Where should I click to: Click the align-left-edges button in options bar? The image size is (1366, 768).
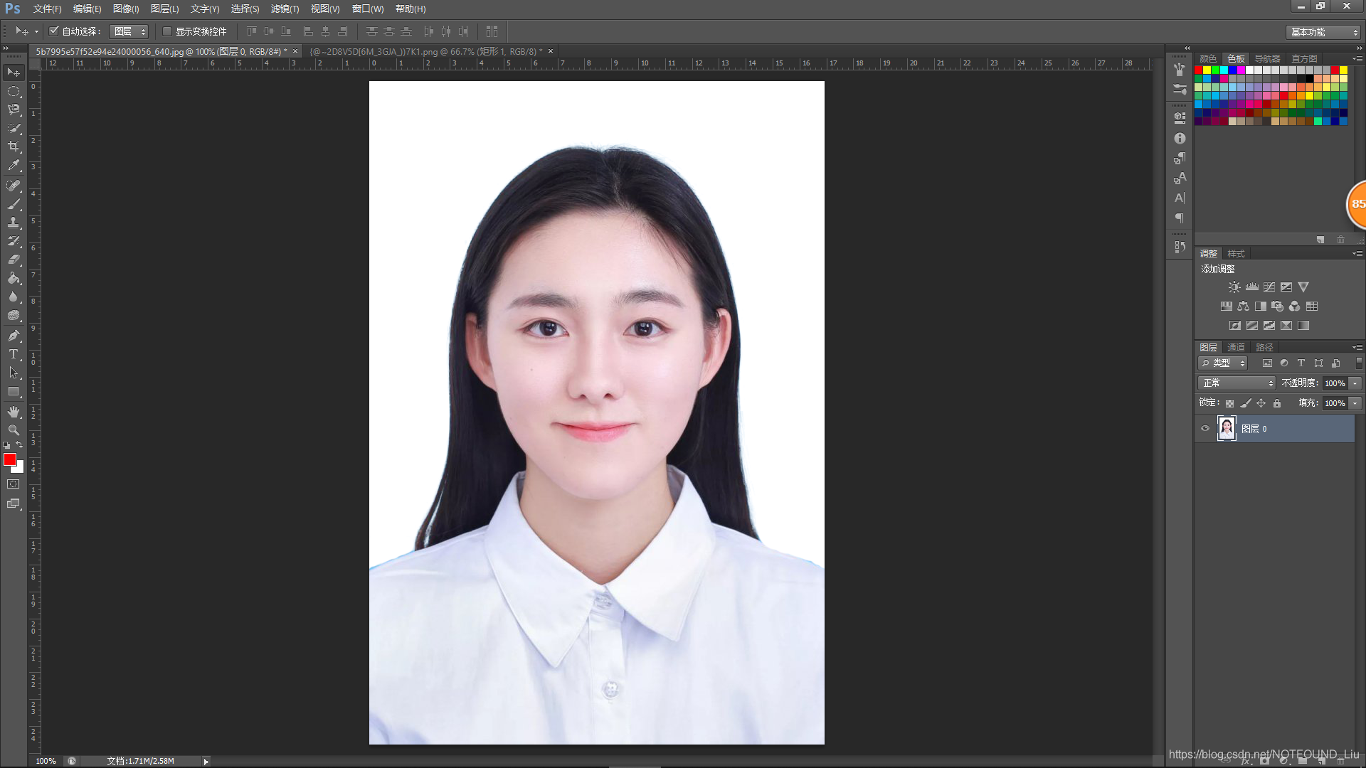tap(308, 31)
